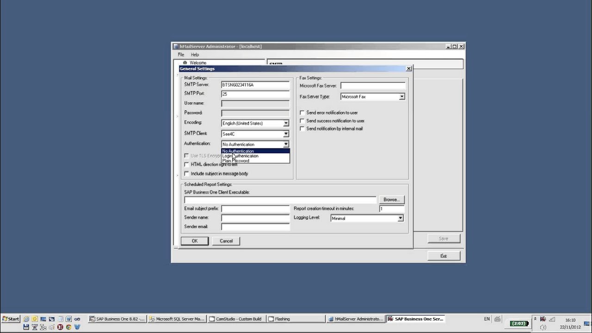Viewport: 592px width, 333px height.
Task: Click Save in hMailServer Administrator
Action: point(444,239)
